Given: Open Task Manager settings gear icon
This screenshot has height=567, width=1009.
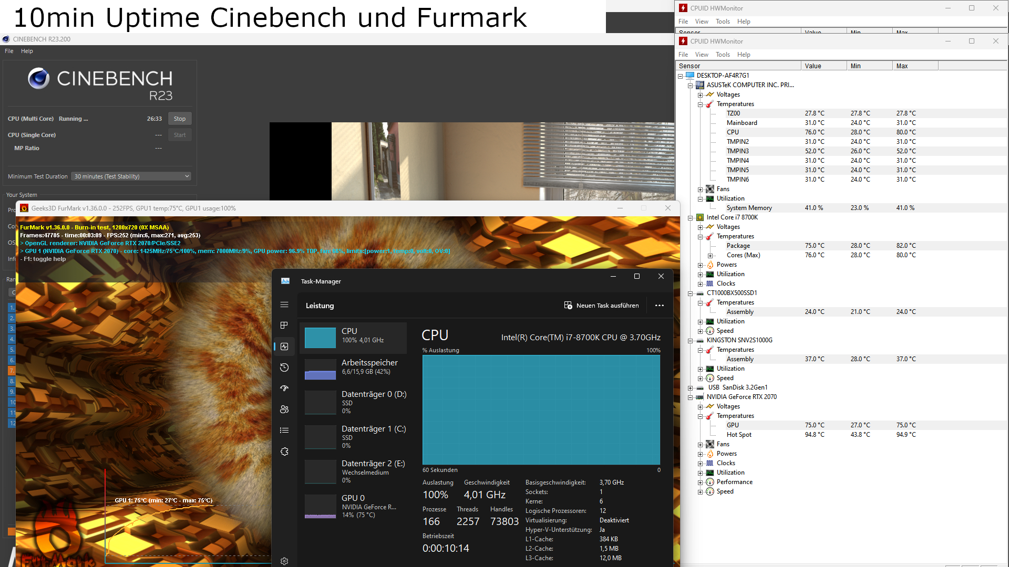Looking at the screenshot, I should pos(284,561).
